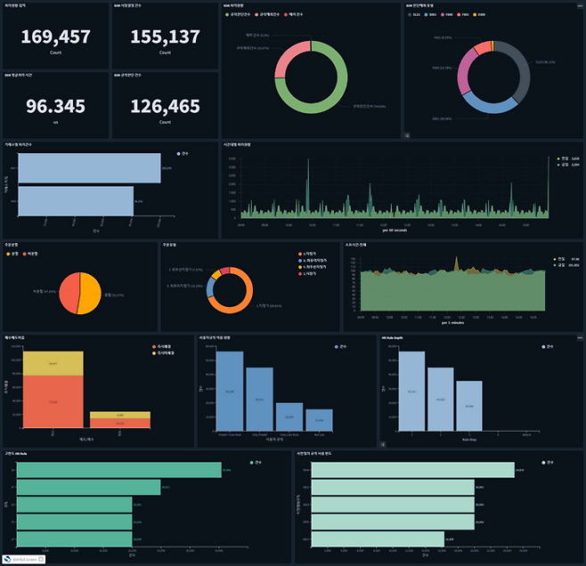Toggle 금일 legend in the per-5-minutes area chart
Viewport: 586px width, 566px height.
tap(563, 263)
